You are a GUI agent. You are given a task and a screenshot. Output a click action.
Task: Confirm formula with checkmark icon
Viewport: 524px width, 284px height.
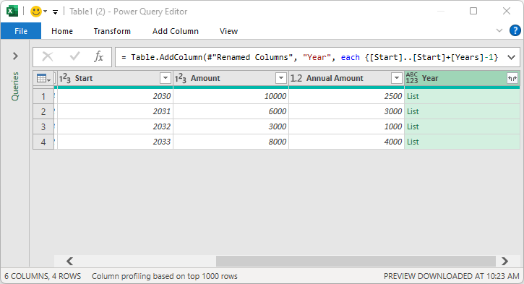(74, 56)
